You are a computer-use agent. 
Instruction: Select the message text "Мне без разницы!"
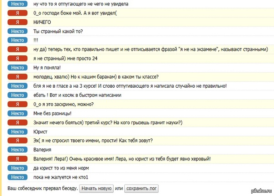pos(53,113)
